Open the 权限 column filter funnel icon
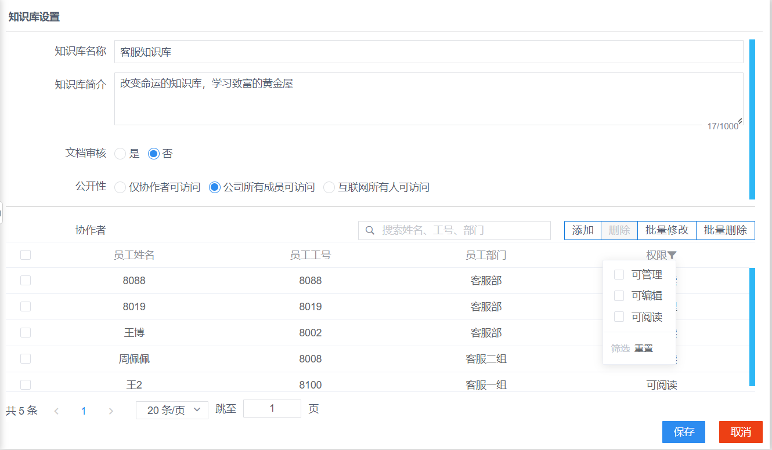772x450 pixels. pyautogui.click(x=672, y=255)
